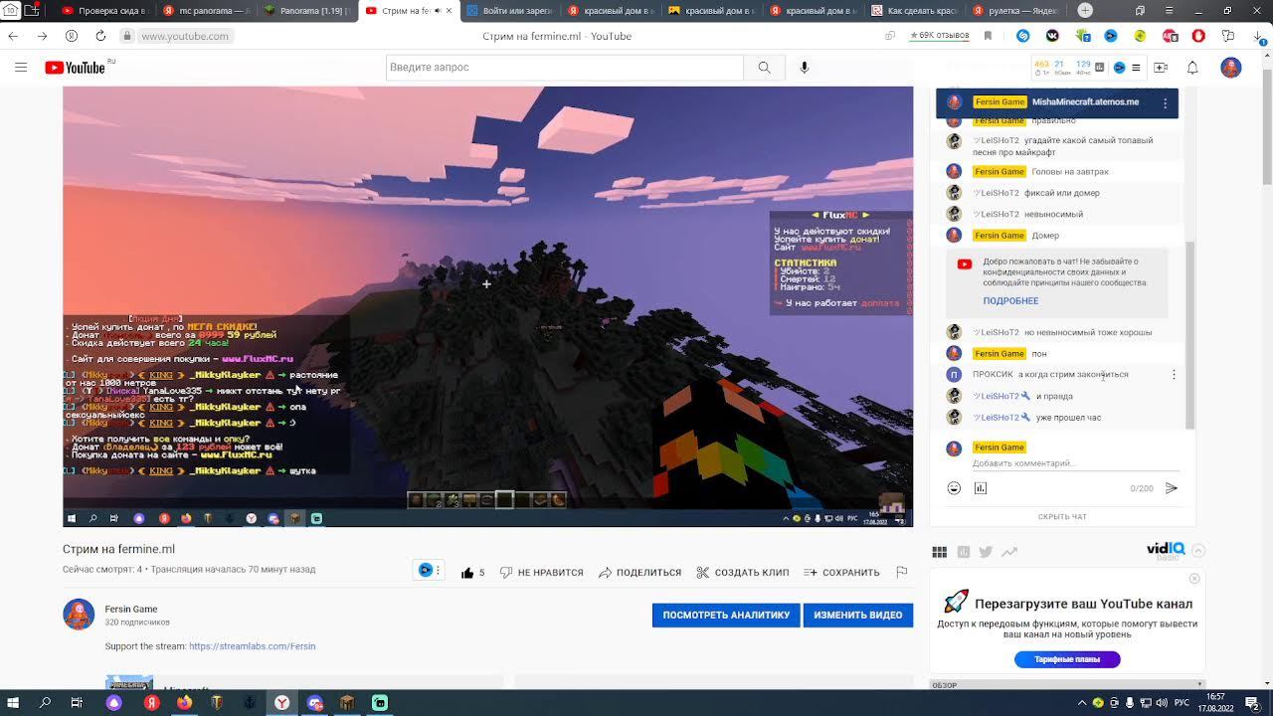The image size is (1273, 716).
Task: Focus the chat comment input field
Action: (1075, 463)
